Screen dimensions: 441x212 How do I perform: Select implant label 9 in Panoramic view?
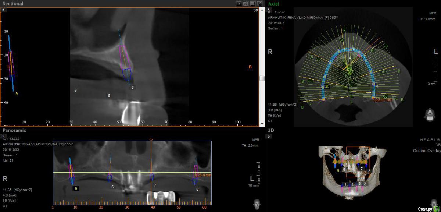click(x=76, y=188)
